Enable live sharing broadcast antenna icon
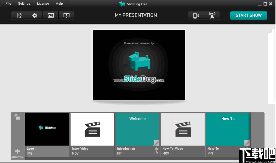 pyautogui.click(x=212, y=16)
